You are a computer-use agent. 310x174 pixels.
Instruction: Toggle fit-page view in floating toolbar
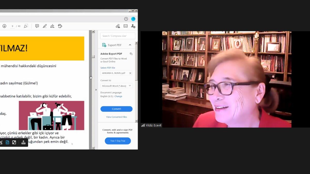pos(7,142)
